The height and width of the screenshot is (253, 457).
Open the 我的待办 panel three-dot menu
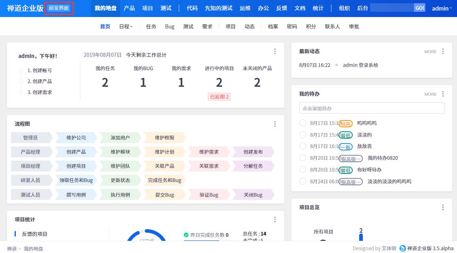point(443,94)
